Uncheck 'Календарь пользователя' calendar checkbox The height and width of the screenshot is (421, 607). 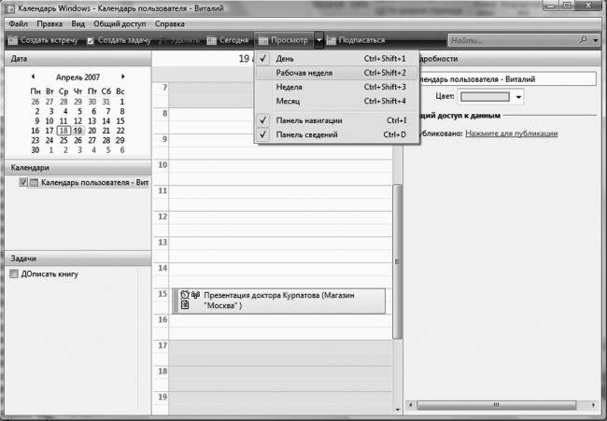(23, 183)
